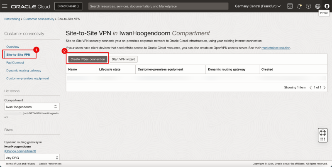
Task: Click the help question mark icon
Action: 308,6
